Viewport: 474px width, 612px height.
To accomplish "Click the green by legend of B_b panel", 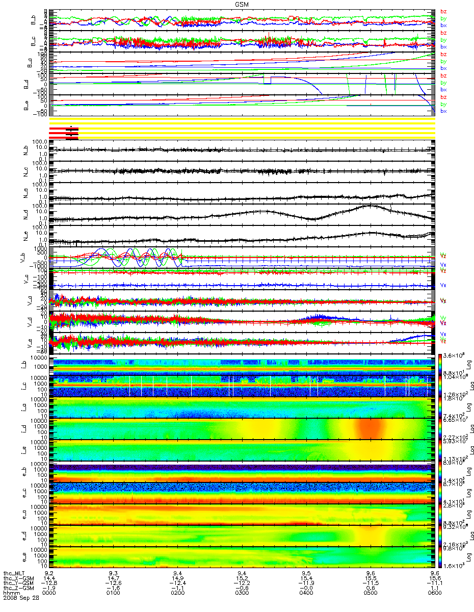I will pyautogui.click(x=443, y=18).
